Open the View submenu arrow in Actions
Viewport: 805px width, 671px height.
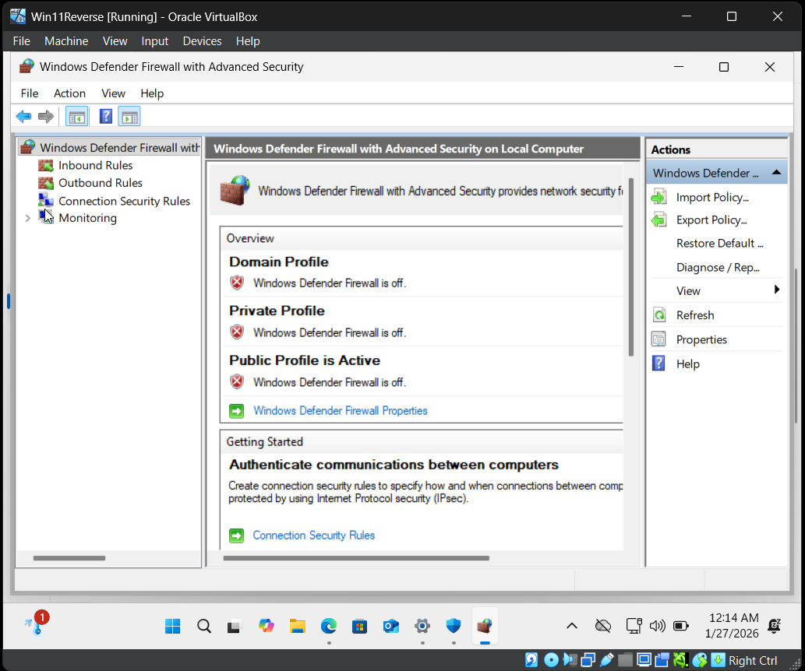(776, 290)
